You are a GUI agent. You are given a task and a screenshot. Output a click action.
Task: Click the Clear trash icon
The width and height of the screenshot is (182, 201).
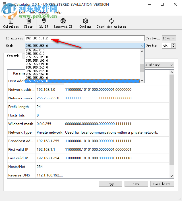click(x=28, y=21)
